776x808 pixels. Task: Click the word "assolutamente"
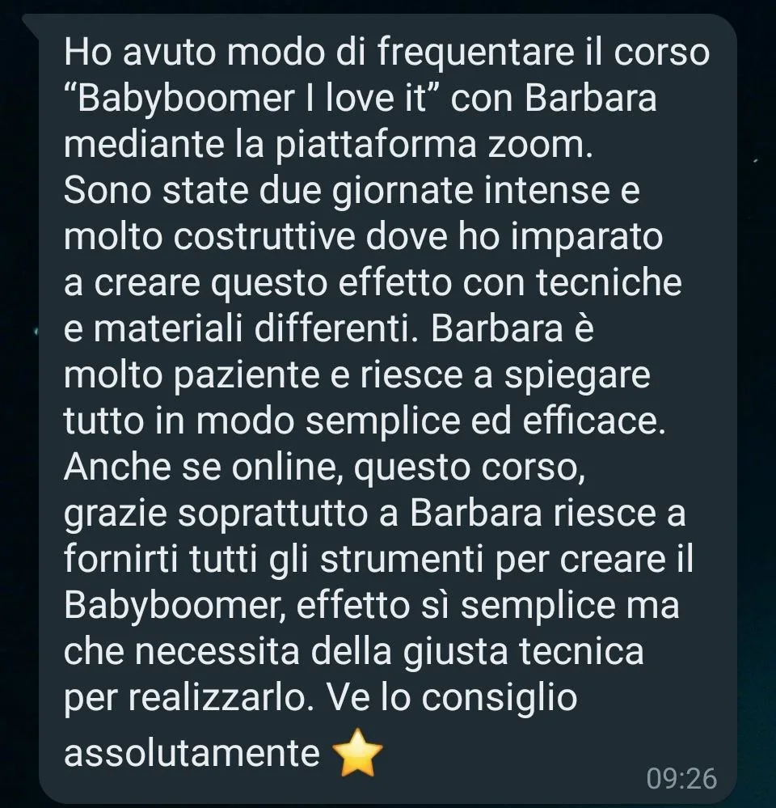coord(192,753)
